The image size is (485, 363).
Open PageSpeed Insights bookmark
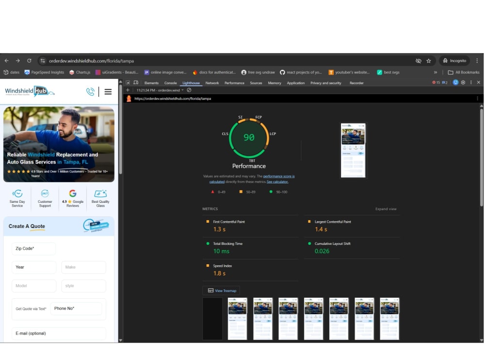pyautogui.click(x=44, y=72)
